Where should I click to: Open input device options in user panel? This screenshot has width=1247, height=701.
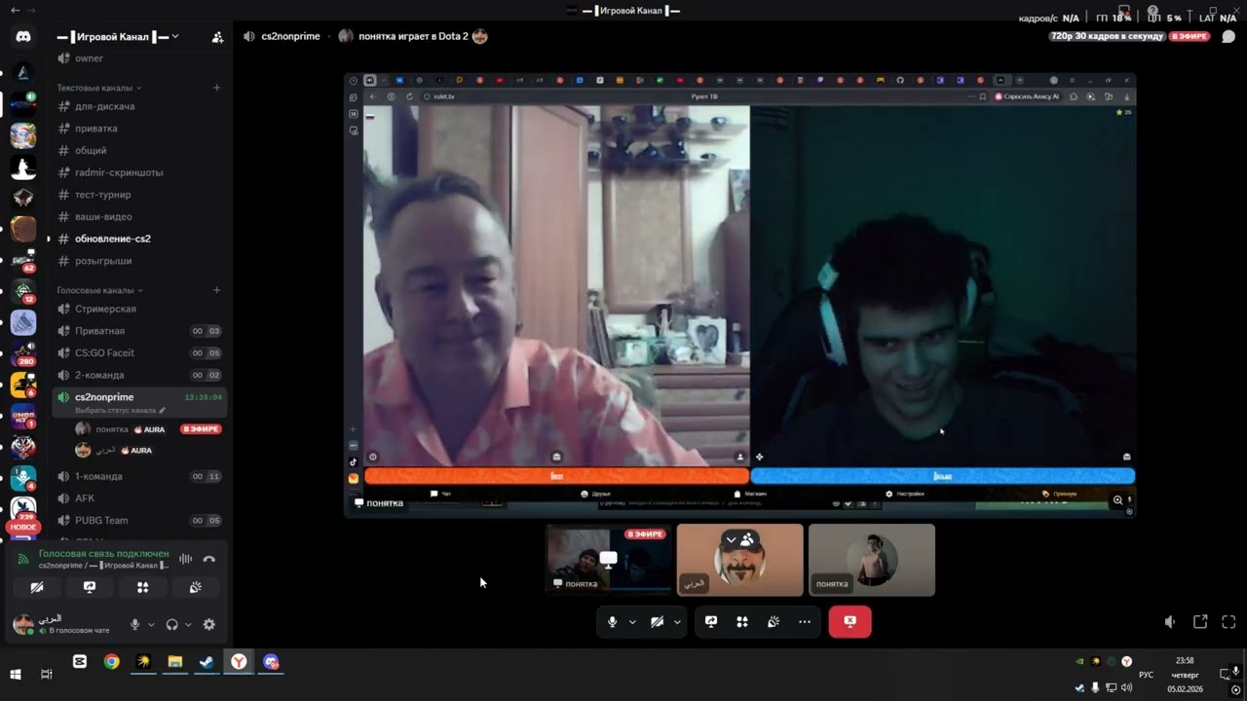click(x=150, y=624)
